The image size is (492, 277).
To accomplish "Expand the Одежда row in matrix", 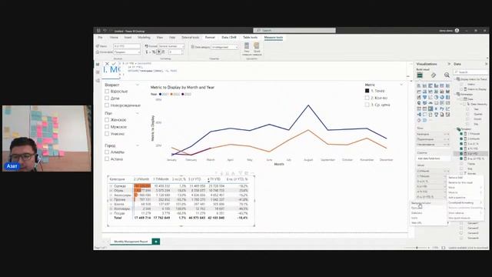I will pyautogui.click(x=111, y=186).
